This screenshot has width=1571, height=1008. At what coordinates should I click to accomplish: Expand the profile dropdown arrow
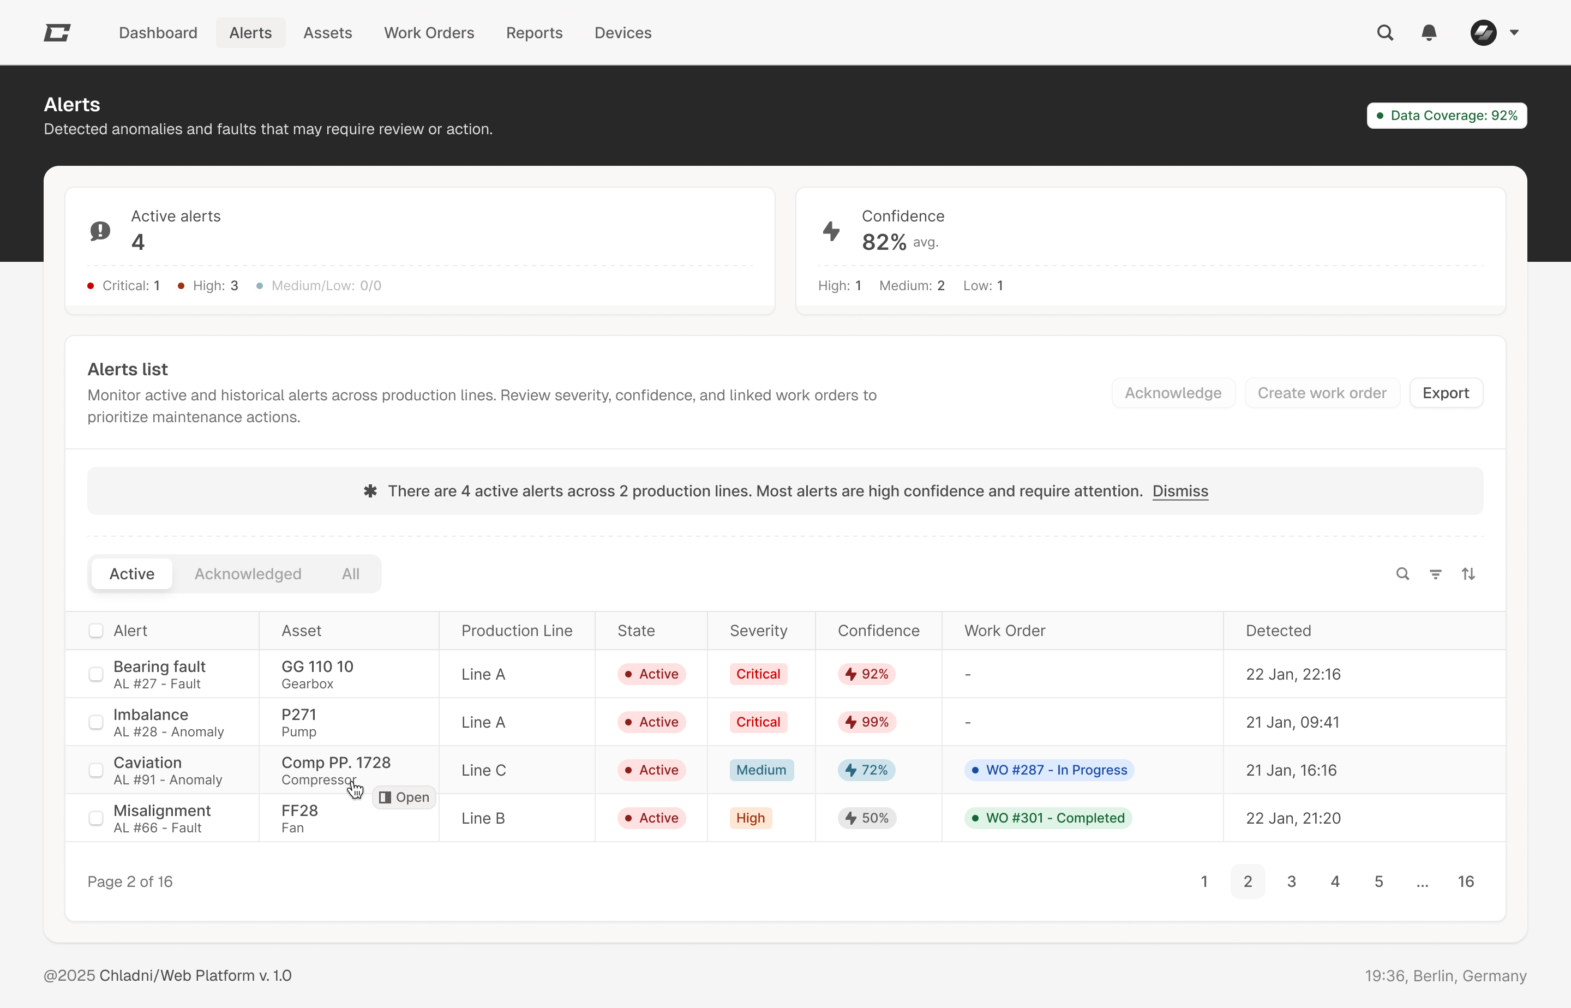point(1514,33)
